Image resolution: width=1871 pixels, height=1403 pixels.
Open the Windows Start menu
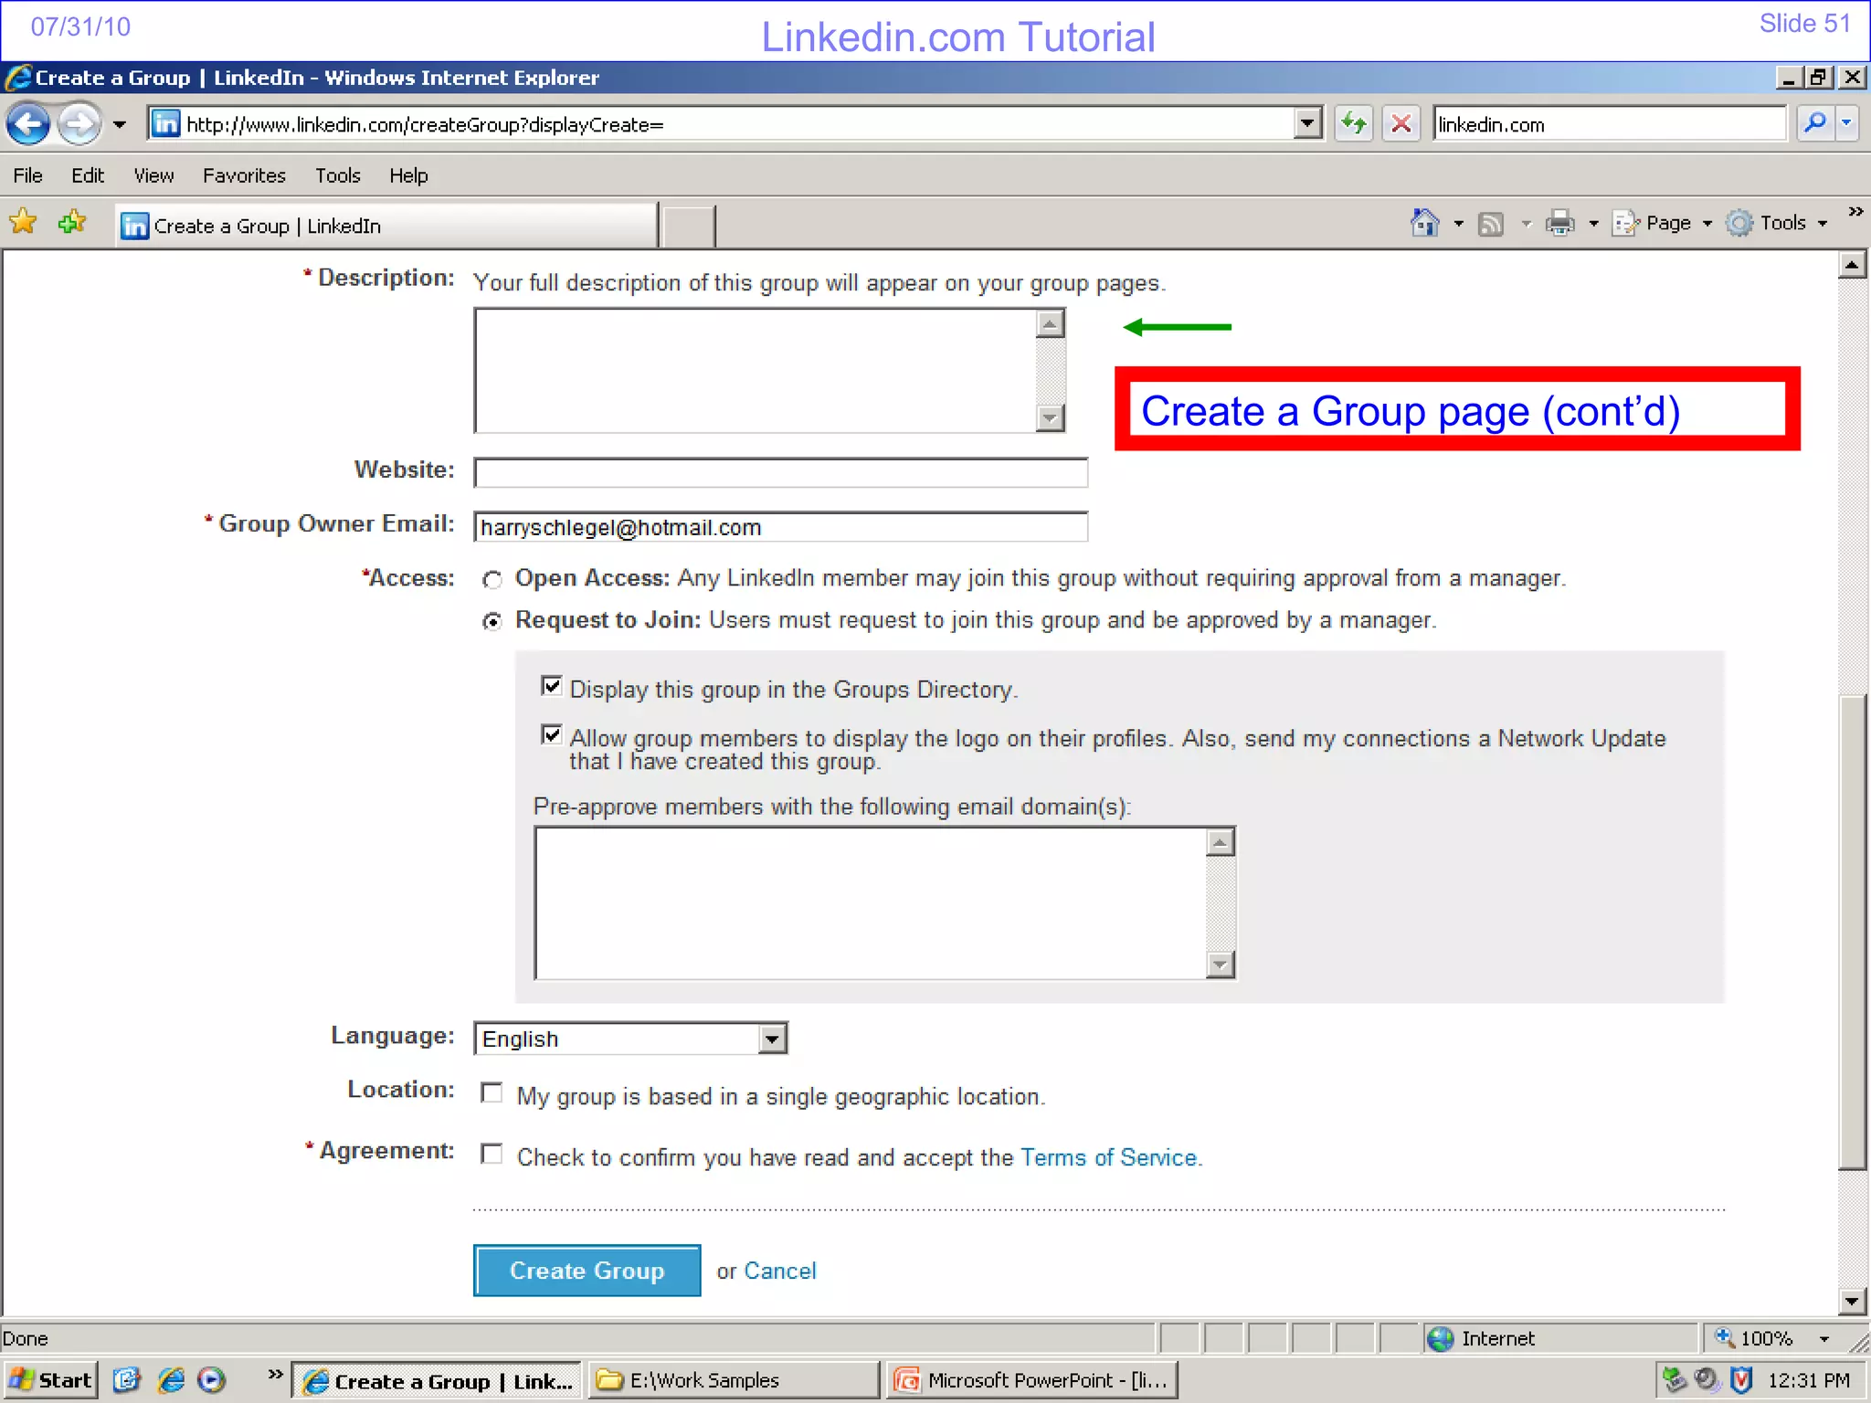click(x=50, y=1380)
